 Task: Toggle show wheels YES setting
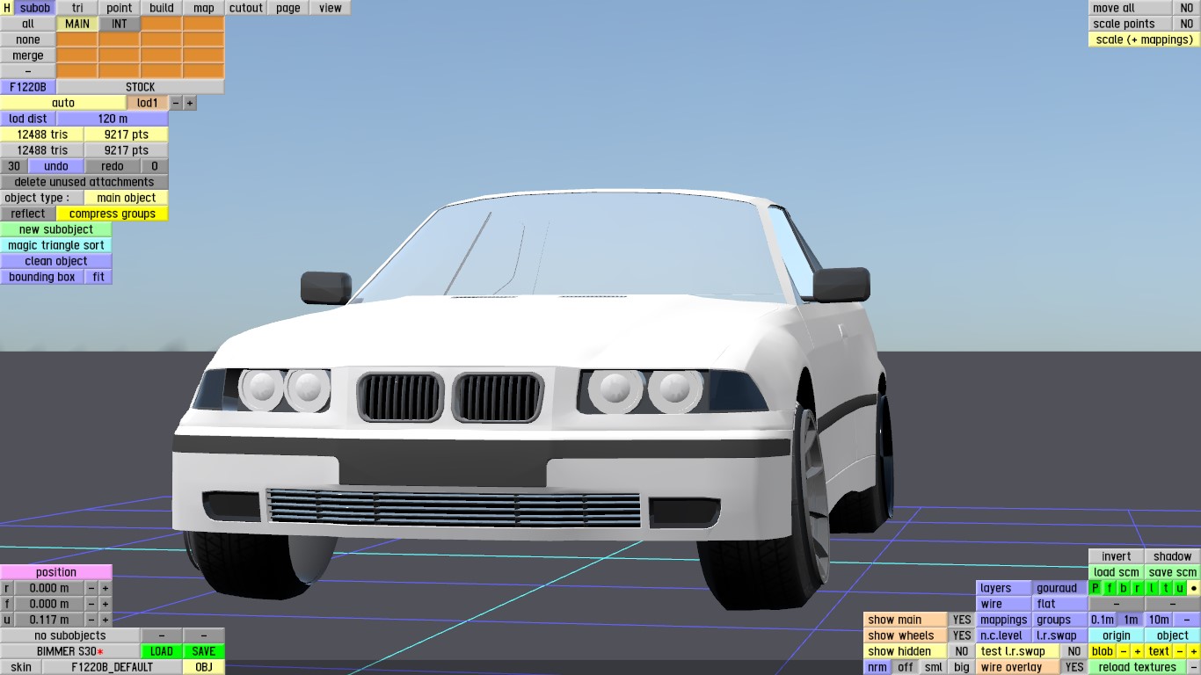pyautogui.click(x=962, y=635)
